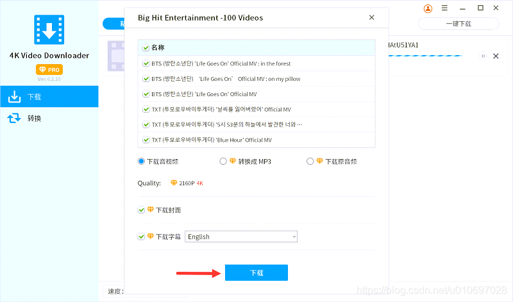Viewport: 513px width, 302px height.
Task: Click the video thumbnail film icon
Action: tap(116, 56)
